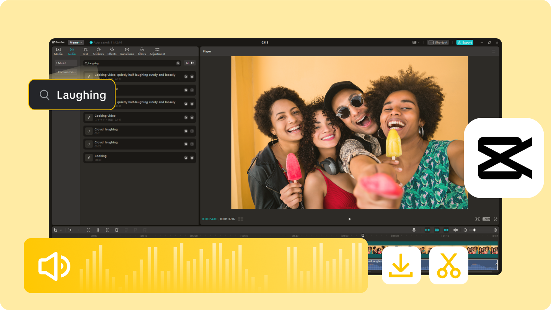Image resolution: width=551 pixels, height=310 pixels.
Task: Toggle the main track magnet in timeline
Action: pos(427,230)
